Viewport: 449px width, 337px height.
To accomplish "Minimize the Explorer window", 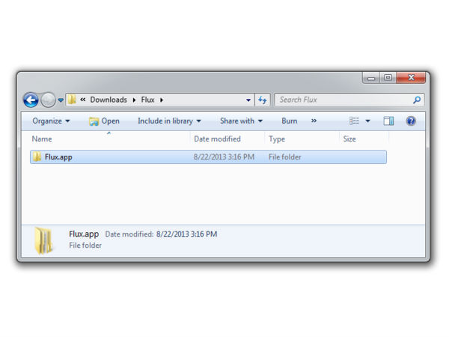I will pos(371,78).
